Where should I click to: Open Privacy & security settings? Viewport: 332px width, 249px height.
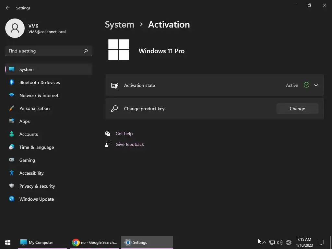click(49, 186)
